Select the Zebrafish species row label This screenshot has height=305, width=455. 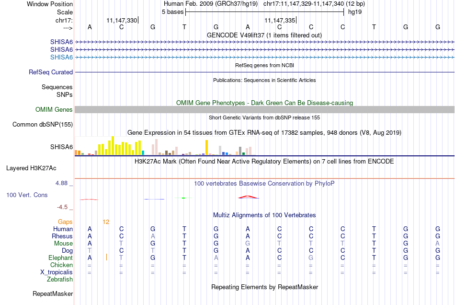[x=60, y=279]
